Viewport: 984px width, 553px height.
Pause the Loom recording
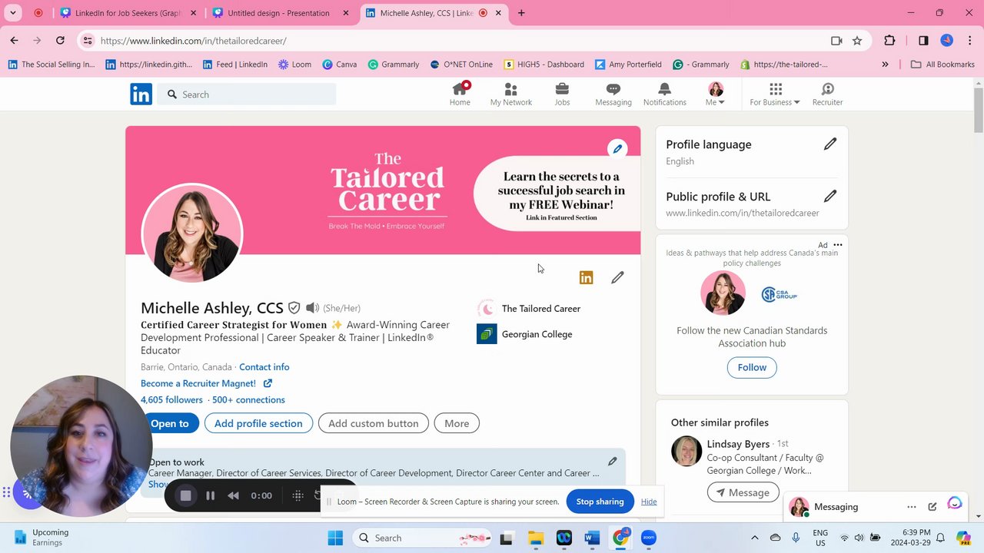(210, 495)
